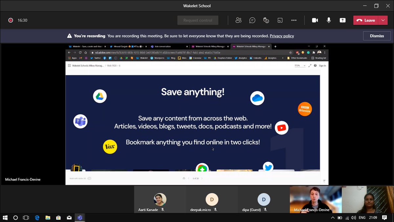
Task: Click Twitter bird icon on shared slide
Action: 268,167
